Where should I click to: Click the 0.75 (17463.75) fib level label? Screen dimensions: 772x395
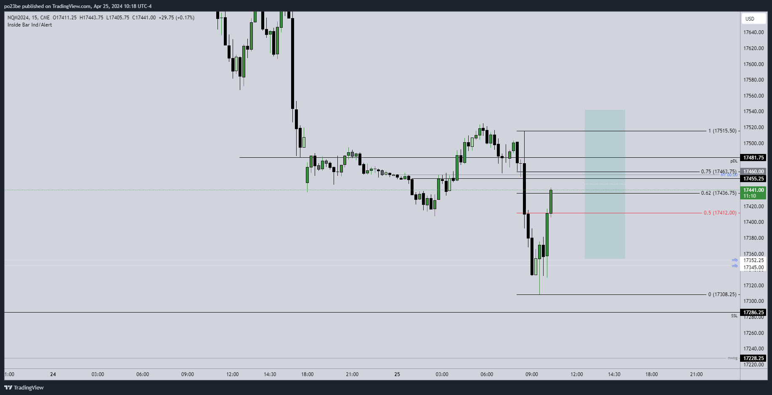click(719, 172)
